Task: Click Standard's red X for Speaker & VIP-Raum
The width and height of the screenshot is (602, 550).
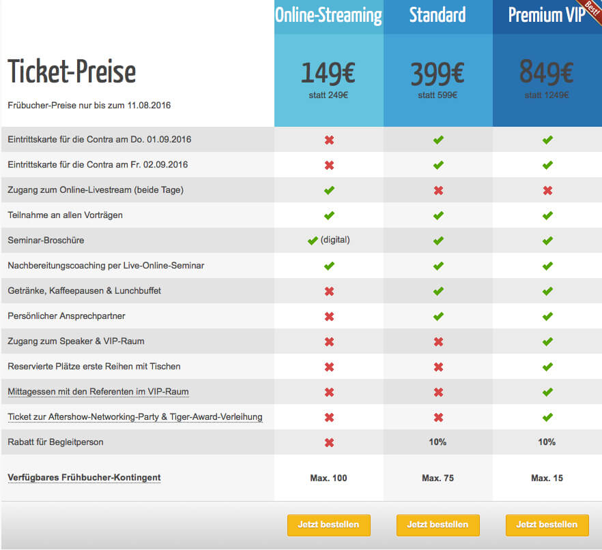Action: click(438, 341)
